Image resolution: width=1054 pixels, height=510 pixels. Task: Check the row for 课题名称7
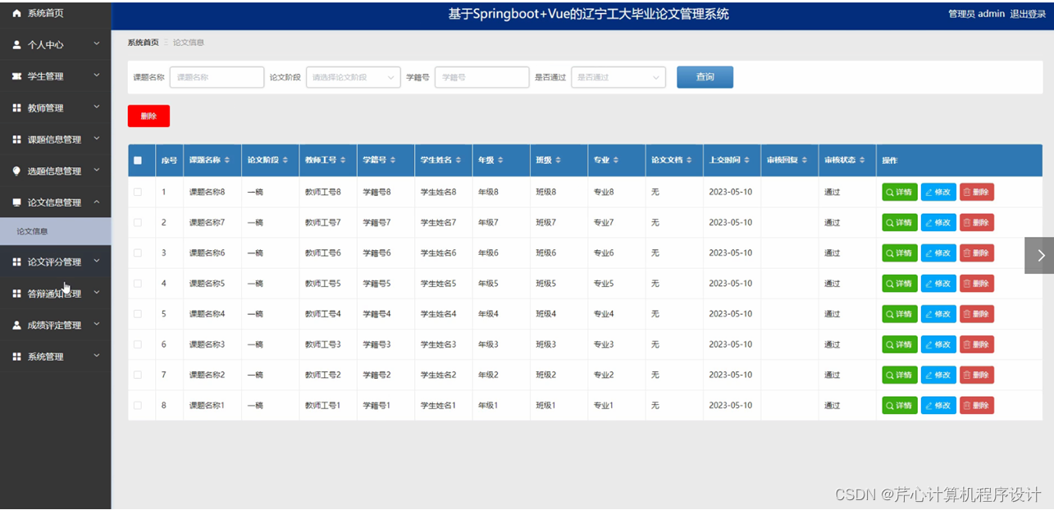click(x=138, y=222)
